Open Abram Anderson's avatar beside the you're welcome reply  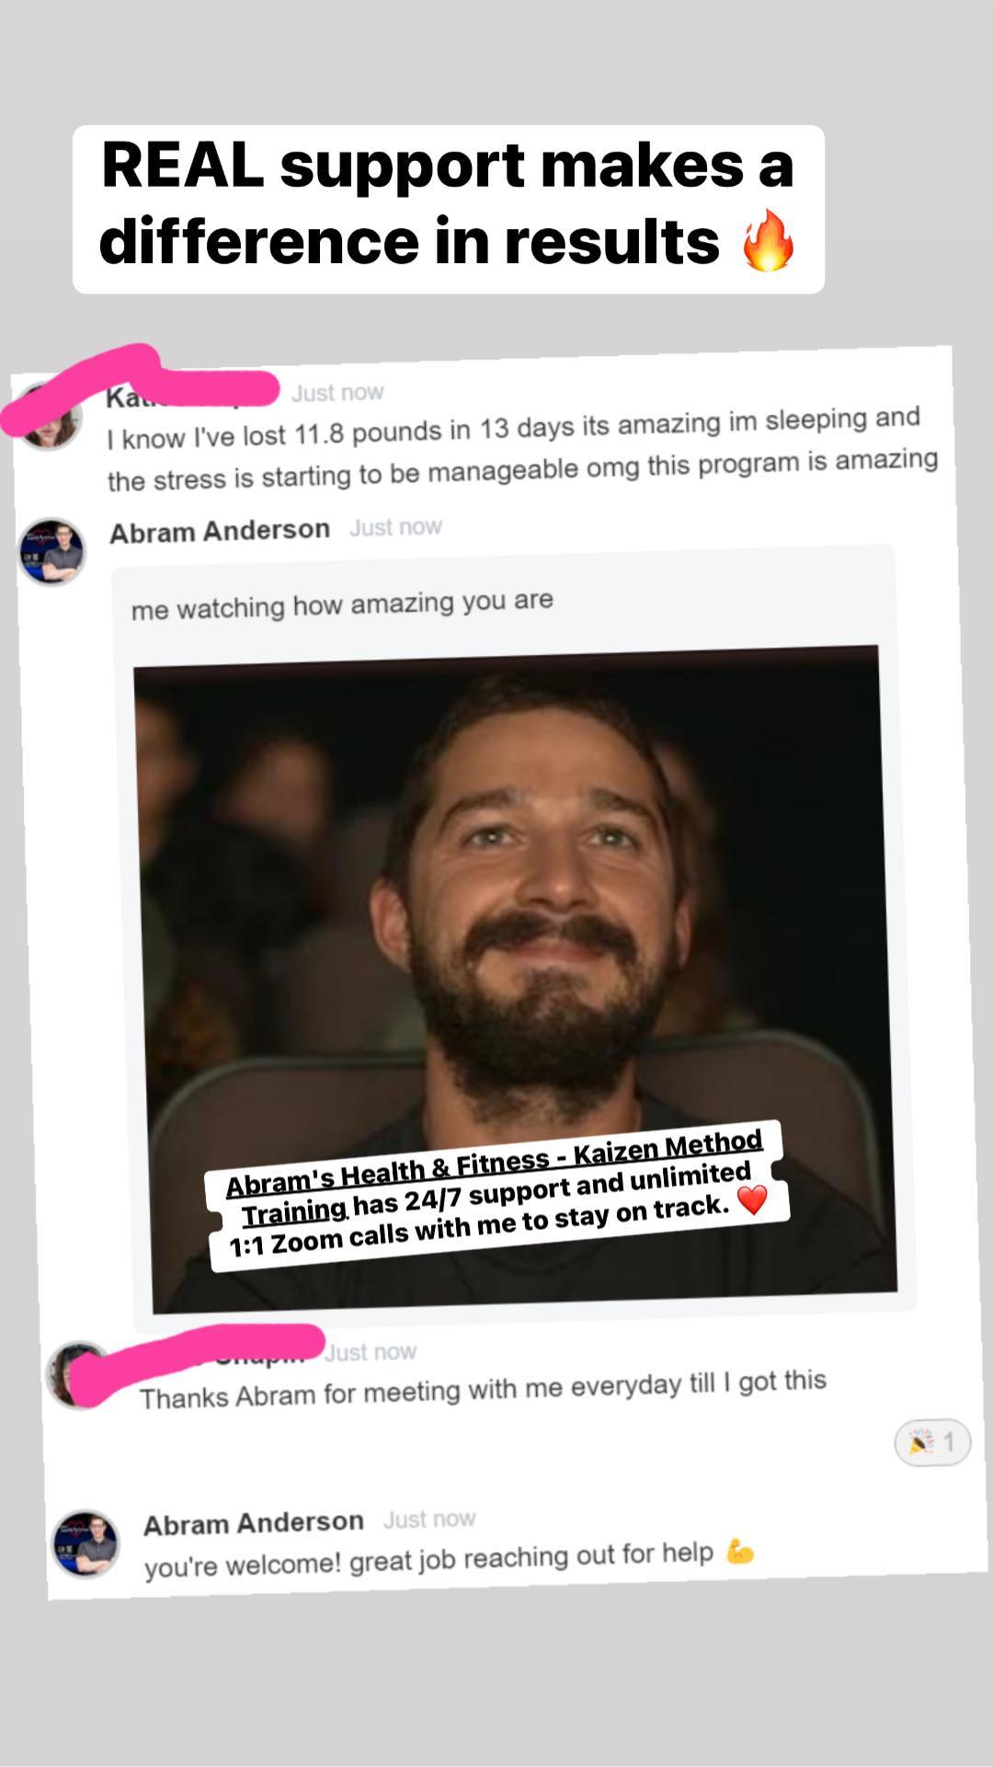coord(85,1543)
